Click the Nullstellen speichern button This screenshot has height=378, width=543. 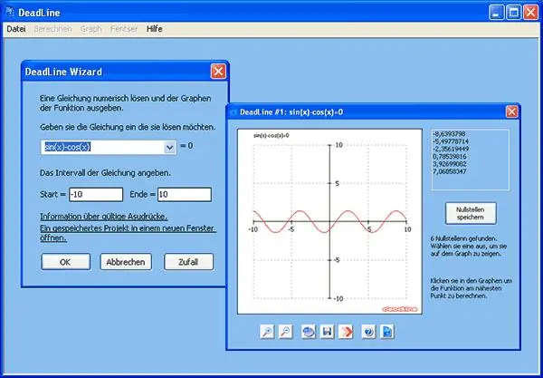point(471,213)
